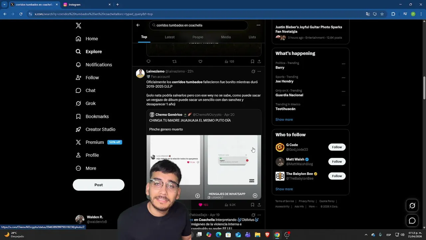Open search settings three-dot menu
Image resolution: width=426 pixels, height=240 pixels.
(259, 25)
